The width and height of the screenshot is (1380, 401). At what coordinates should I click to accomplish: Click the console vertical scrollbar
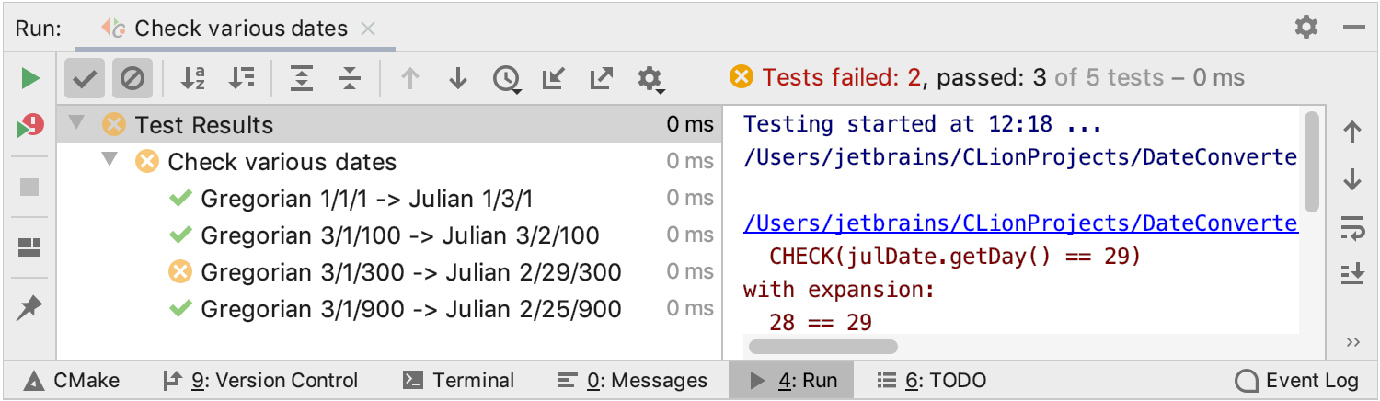tap(1312, 162)
